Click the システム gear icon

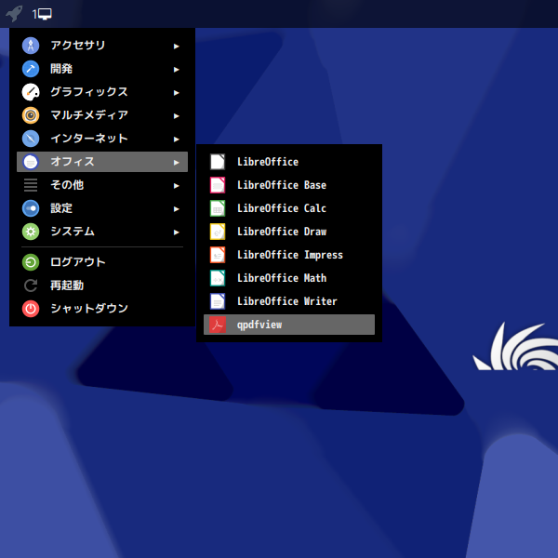[x=31, y=232]
